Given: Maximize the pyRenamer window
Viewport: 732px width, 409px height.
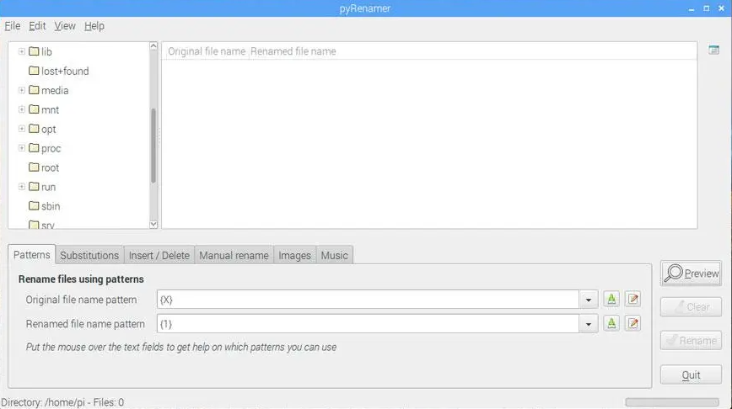Looking at the screenshot, I should click(707, 8).
